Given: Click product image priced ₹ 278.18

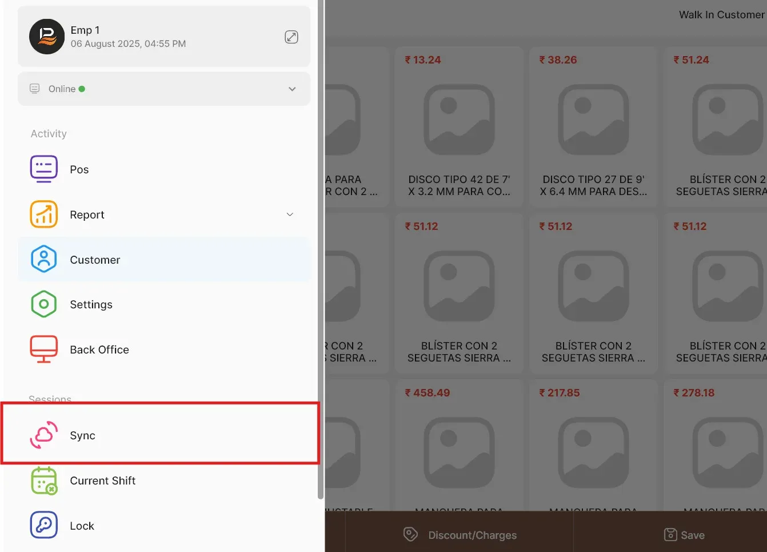Looking at the screenshot, I should click(x=728, y=452).
